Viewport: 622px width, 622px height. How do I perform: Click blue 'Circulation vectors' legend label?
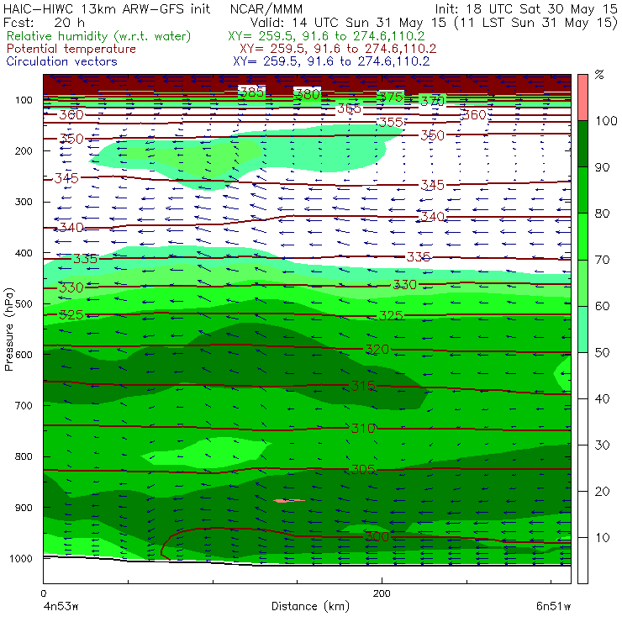point(62,61)
